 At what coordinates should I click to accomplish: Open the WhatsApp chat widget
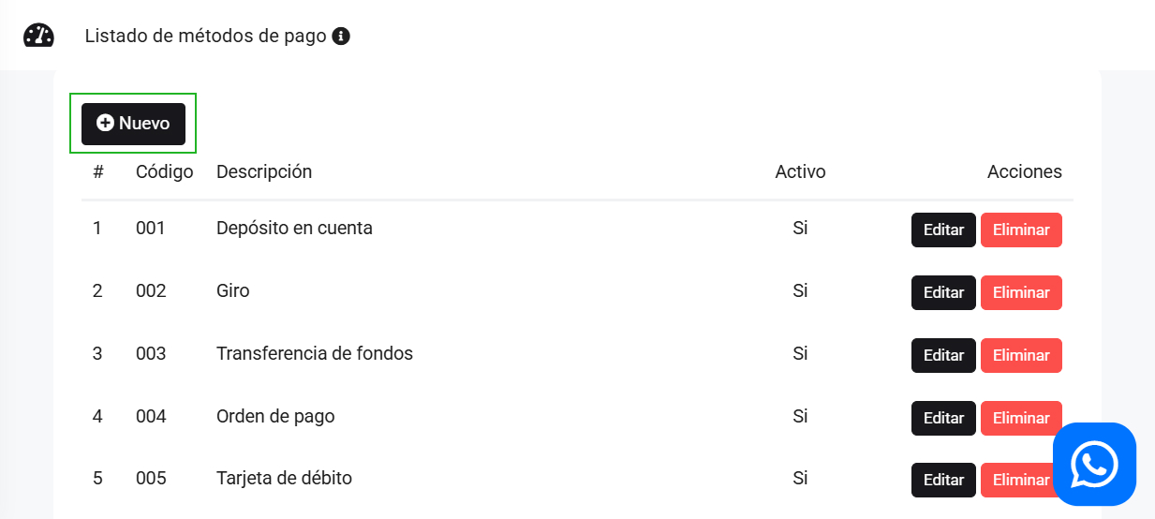[x=1094, y=464]
